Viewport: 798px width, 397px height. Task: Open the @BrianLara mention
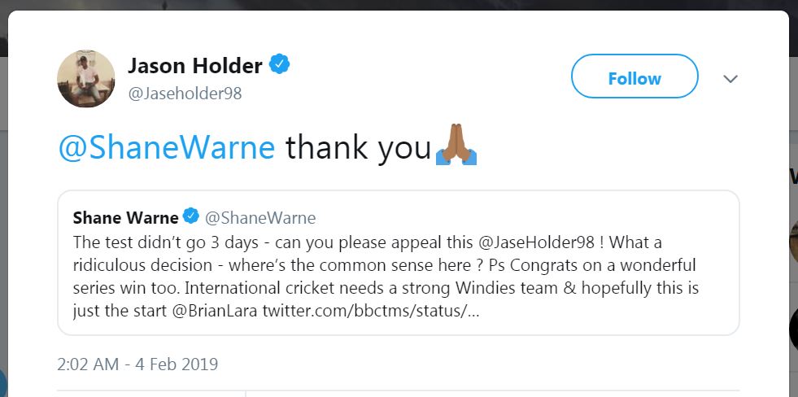213,312
